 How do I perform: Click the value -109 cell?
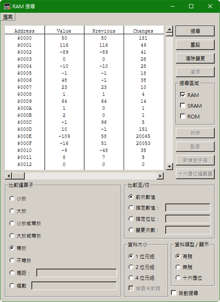pyautogui.click(x=64, y=136)
